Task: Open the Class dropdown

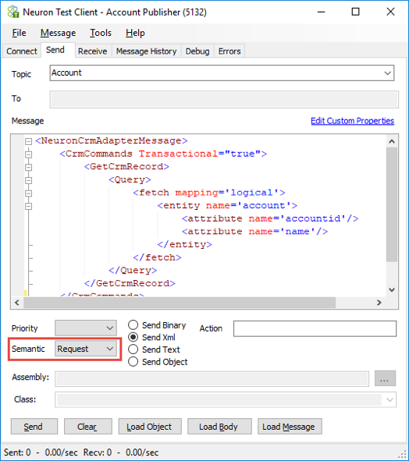Action: click(226, 399)
